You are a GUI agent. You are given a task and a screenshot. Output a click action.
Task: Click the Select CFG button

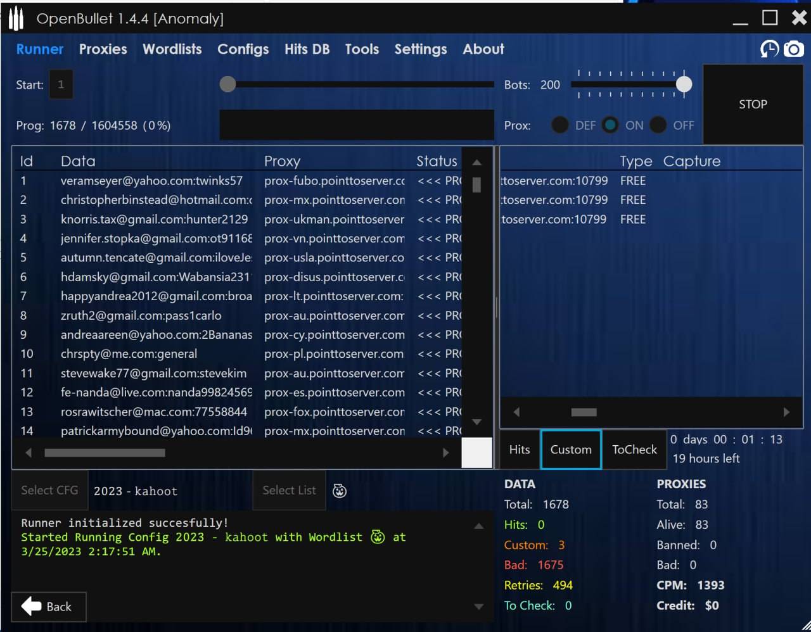coord(49,490)
